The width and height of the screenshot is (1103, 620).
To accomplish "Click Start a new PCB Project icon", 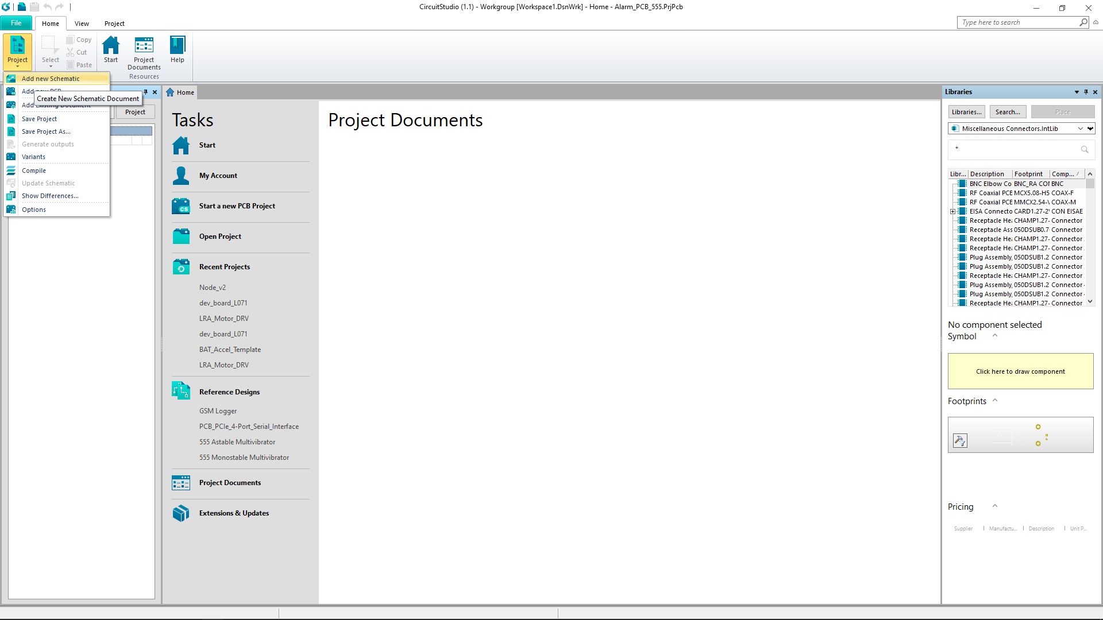I will [x=181, y=206].
